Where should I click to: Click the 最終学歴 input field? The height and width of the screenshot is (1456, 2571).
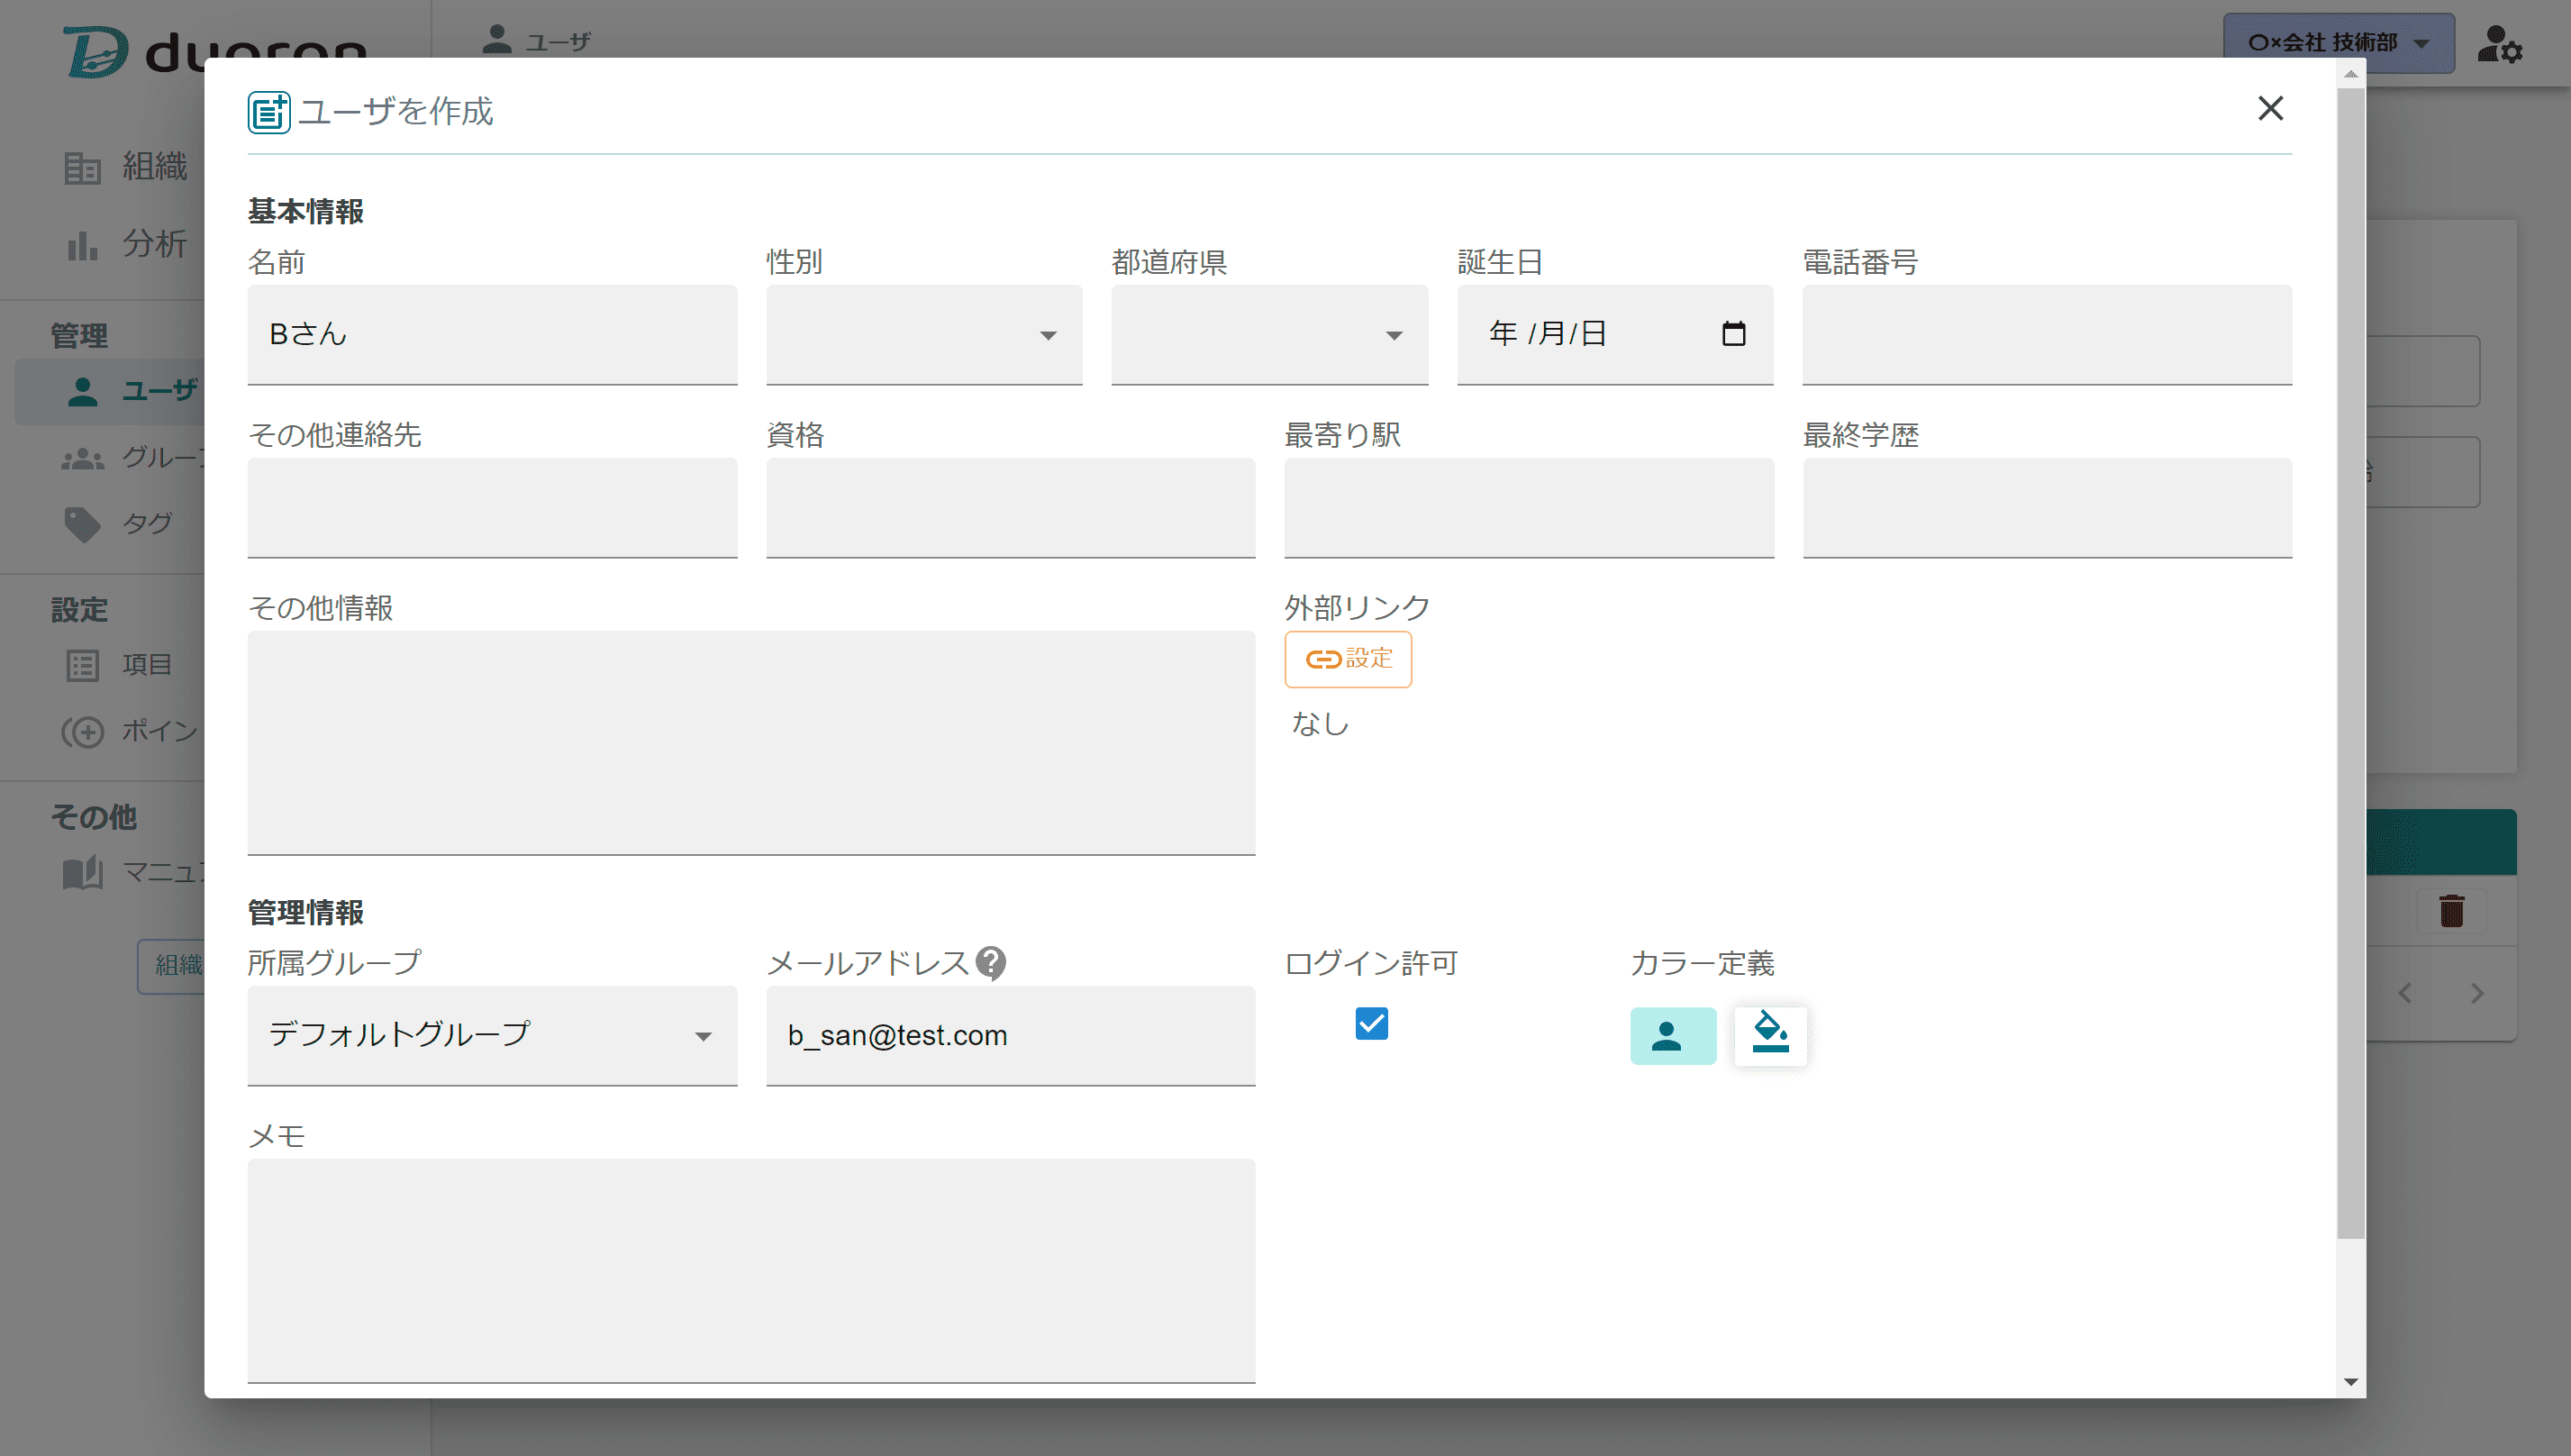click(x=2046, y=507)
